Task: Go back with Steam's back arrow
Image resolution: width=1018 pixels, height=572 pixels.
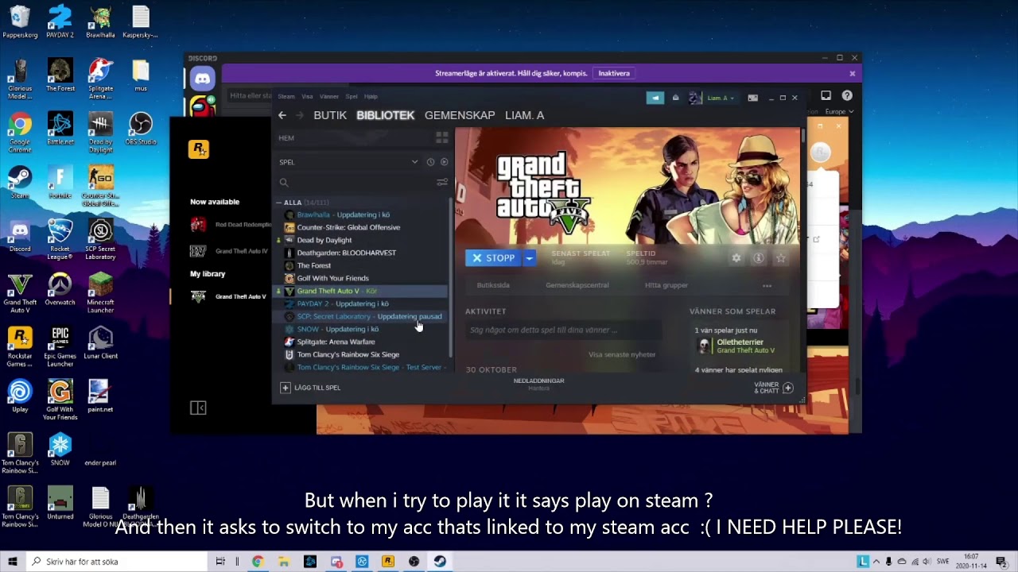Action: tap(282, 115)
